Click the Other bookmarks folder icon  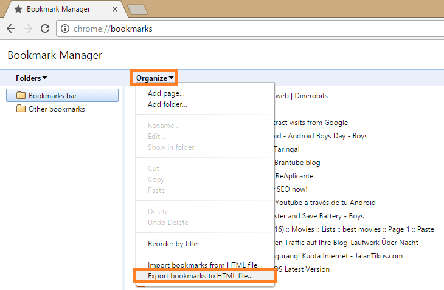click(x=21, y=109)
